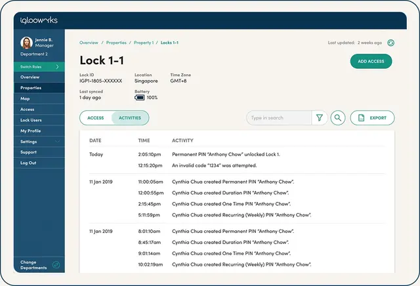Click the battery level icon

pos(139,98)
